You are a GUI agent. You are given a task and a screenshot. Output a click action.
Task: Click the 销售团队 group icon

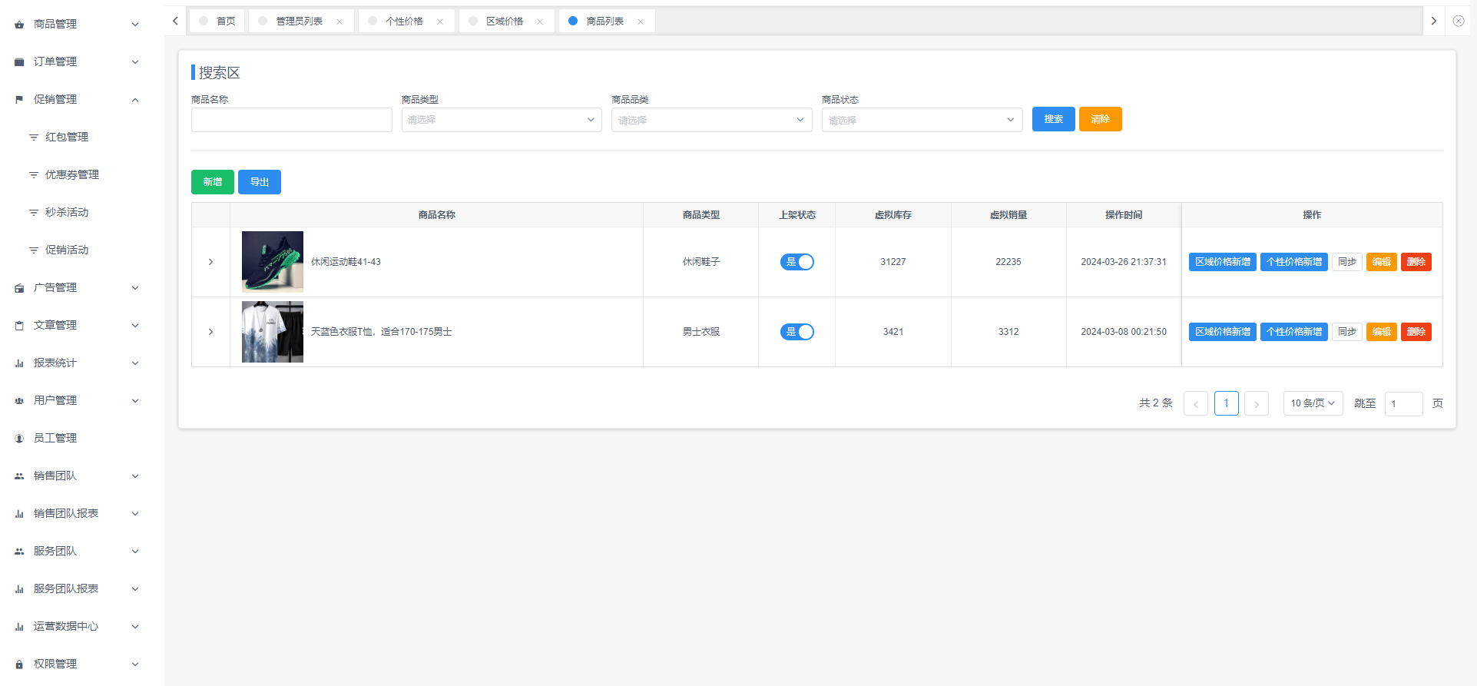tap(19, 476)
